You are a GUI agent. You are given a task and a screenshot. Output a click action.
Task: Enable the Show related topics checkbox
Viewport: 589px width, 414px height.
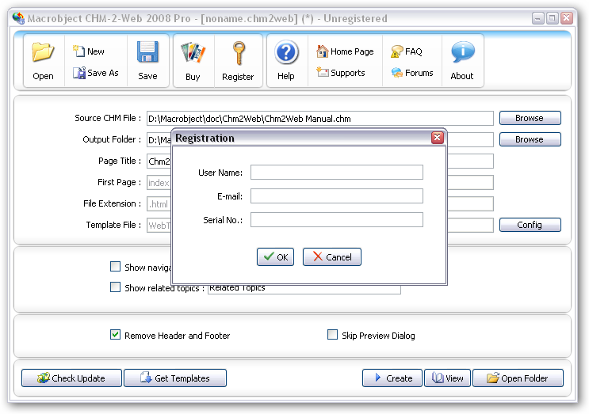click(x=116, y=287)
